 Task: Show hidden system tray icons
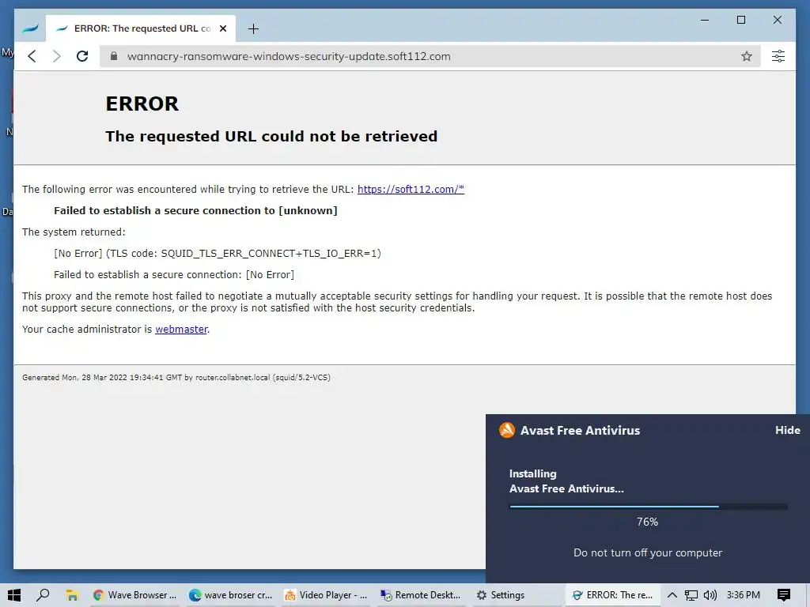click(672, 595)
